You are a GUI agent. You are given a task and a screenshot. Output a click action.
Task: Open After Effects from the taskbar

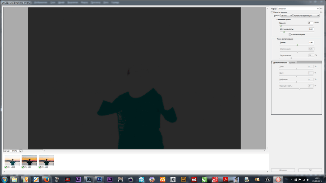[78, 179]
